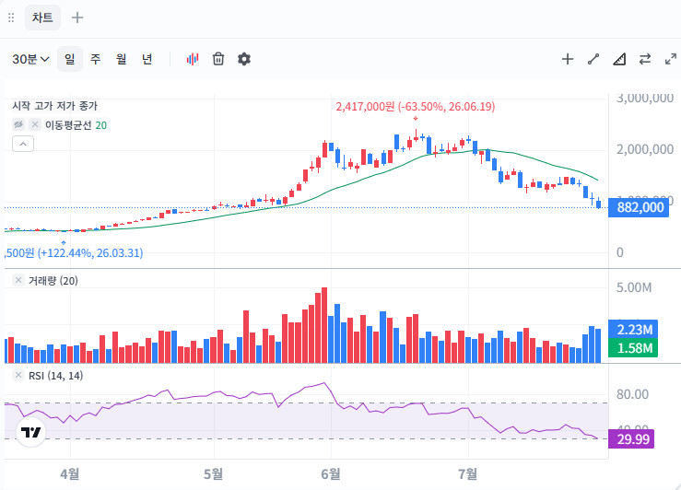Open the 30분 interval dropdown
Image resolution: width=681 pixels, height=490 pixels.
coord(30,59)
